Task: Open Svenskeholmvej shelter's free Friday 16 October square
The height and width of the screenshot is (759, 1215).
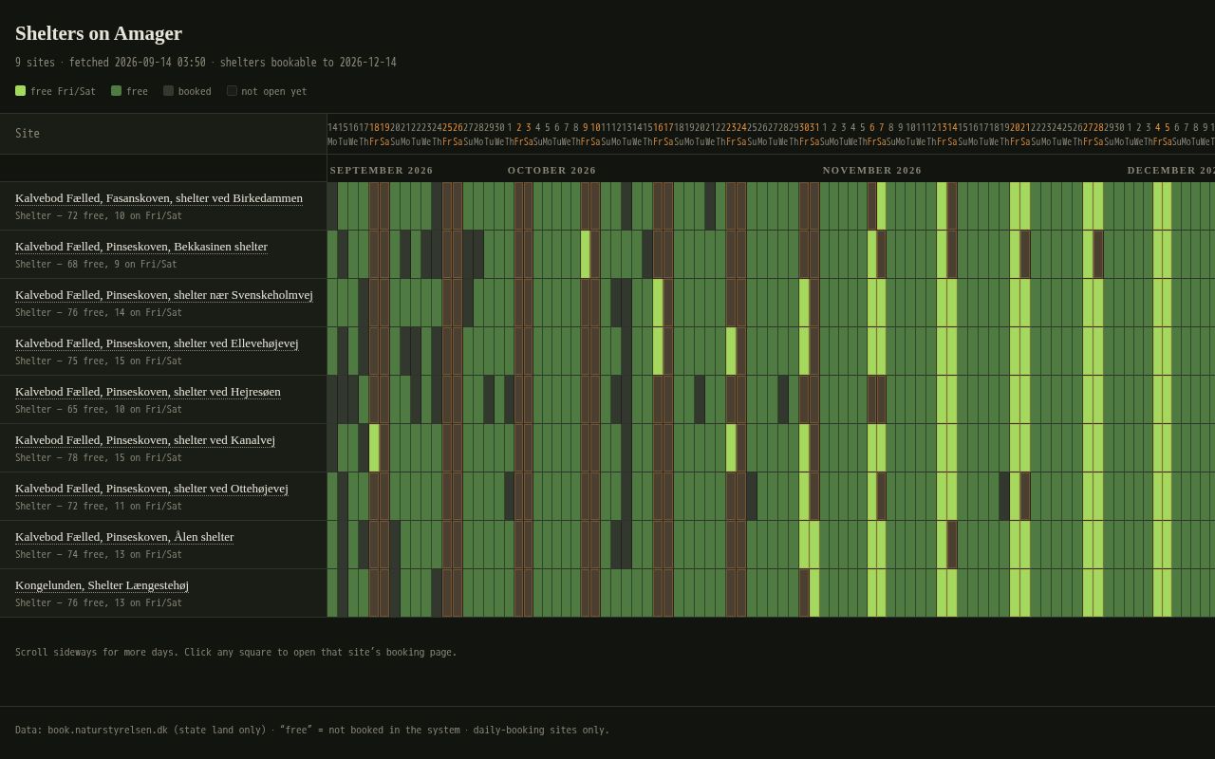Action: [x=658, y=303]
